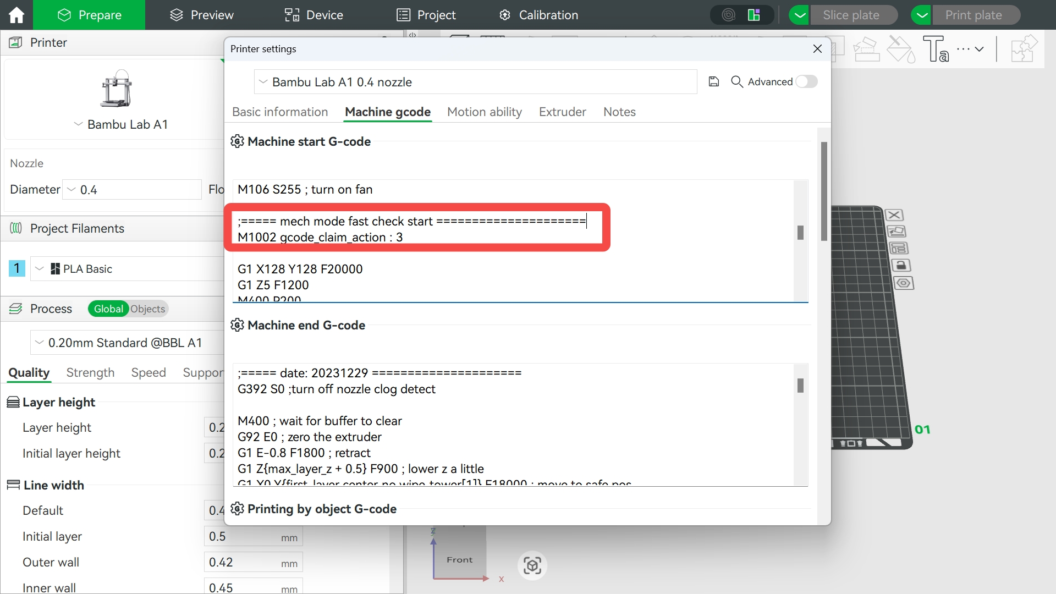Click the Printing by object G-code gear icon
Viewport: 1056px width, 594px height.
click(237, 509)
